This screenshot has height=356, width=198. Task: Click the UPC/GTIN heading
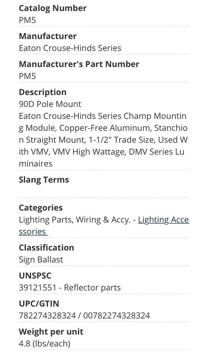[x=39, y=304]
